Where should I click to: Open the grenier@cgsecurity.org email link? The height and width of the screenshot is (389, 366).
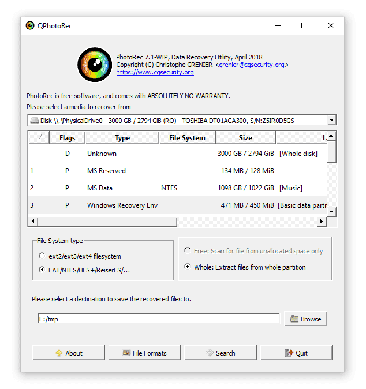pos(252,65)
